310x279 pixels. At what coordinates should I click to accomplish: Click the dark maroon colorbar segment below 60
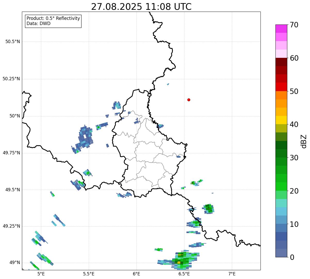281,62
